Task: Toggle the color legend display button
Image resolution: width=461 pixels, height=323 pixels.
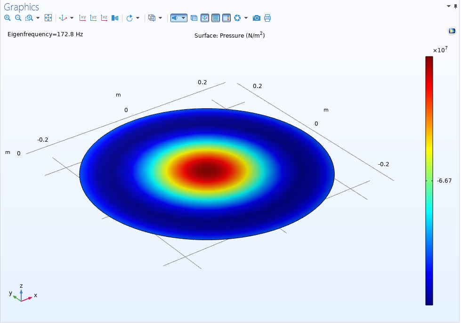Action: tap(226, 18)
